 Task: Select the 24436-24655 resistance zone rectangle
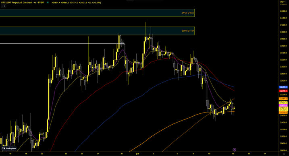coord(97,13)
